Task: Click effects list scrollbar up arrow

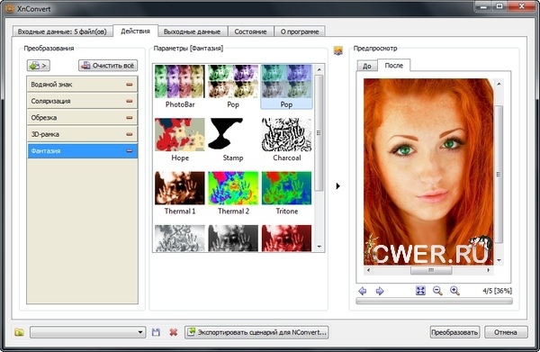Action: click(319, 69)
